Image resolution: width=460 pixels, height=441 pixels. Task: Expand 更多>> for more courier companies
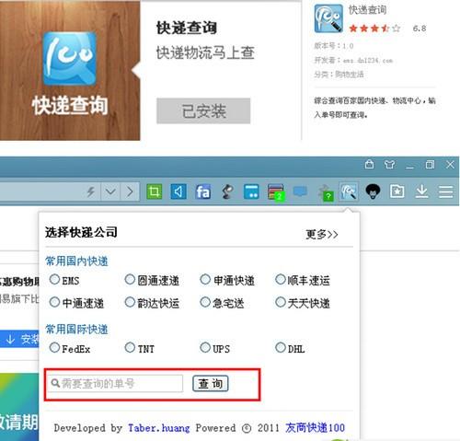(322, 235)
